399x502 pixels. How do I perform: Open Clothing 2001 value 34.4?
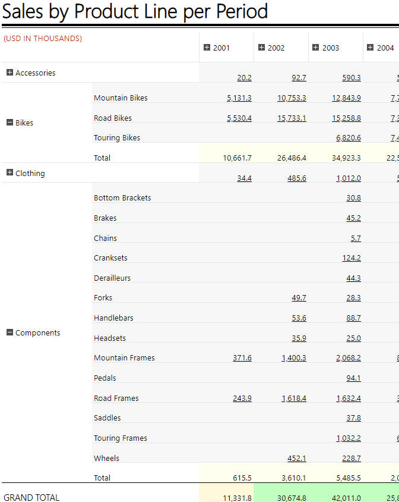244,178
